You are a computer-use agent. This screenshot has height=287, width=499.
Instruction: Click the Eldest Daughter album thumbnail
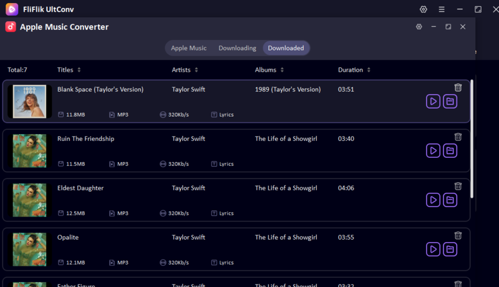pos(29,200)
